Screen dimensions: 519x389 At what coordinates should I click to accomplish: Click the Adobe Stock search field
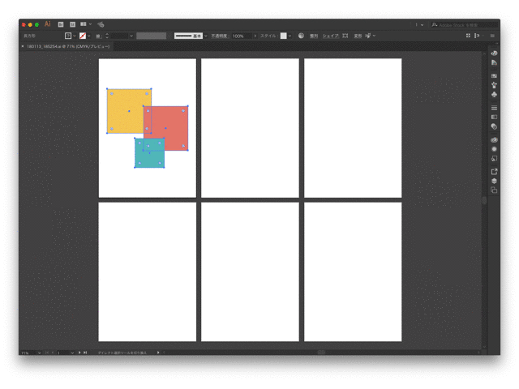tap(467, 25)
